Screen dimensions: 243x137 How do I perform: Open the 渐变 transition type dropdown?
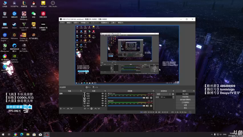(x=164, y=94)
